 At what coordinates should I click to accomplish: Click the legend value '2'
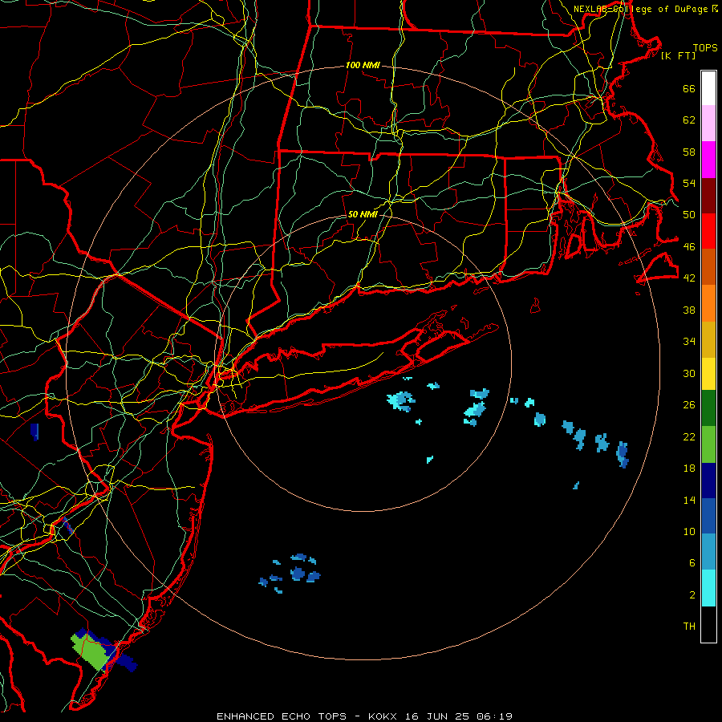tap(692, 595)
